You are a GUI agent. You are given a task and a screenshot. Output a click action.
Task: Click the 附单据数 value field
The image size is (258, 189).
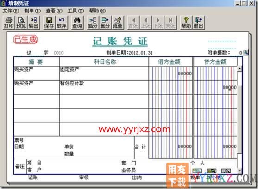[241, 53]
